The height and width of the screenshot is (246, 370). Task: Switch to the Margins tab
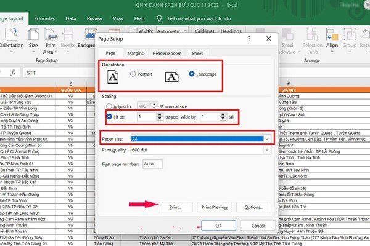136,54
